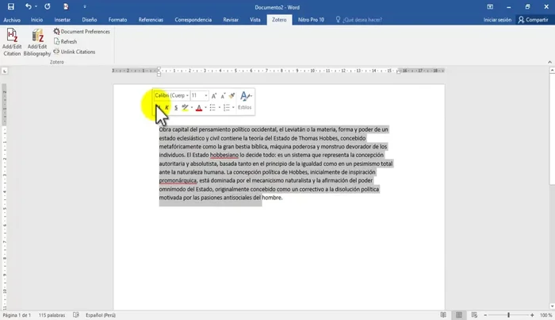Switch to Web Layout view
Viewport: 555px width, 320px height.
click(x=474, y=315)
